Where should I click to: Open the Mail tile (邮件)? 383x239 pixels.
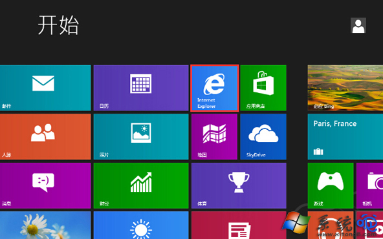pyautogui.click(x=45, y=88)
